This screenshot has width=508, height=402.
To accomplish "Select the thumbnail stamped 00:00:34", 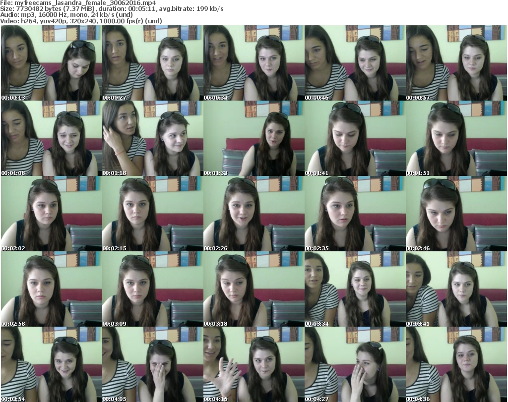I will pos(254,63).
